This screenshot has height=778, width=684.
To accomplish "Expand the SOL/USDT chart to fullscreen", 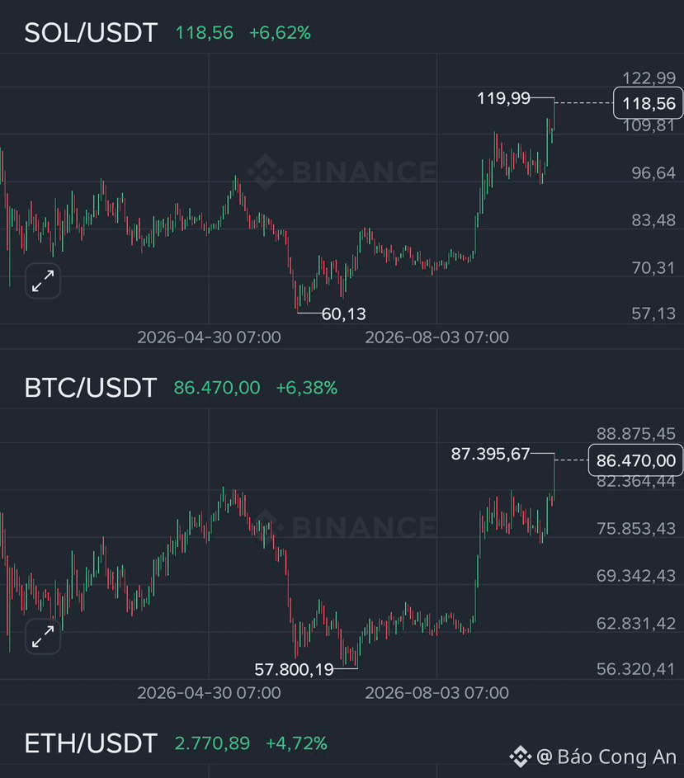I will click(43, 281).
